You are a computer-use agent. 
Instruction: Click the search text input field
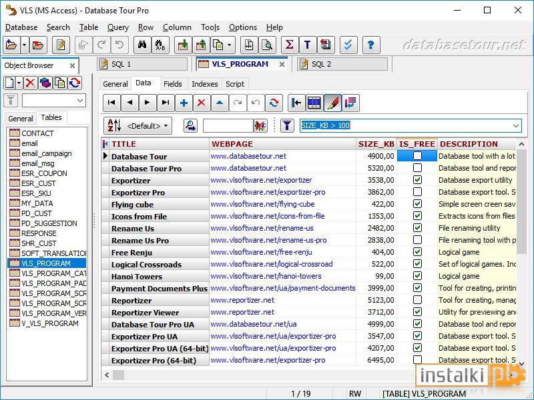click(x=228, y=125)
